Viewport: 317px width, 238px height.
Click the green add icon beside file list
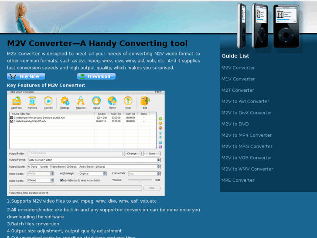click(x=160, y=119)
